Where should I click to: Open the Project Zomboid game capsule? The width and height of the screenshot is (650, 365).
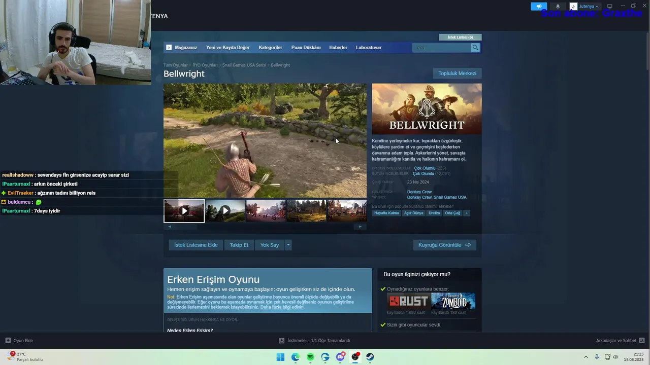pyautogui.click(x=453, y=301)
